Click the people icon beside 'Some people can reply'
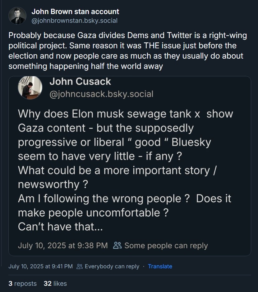This screenshot has height=292, width=258. (x=117, y=245)
